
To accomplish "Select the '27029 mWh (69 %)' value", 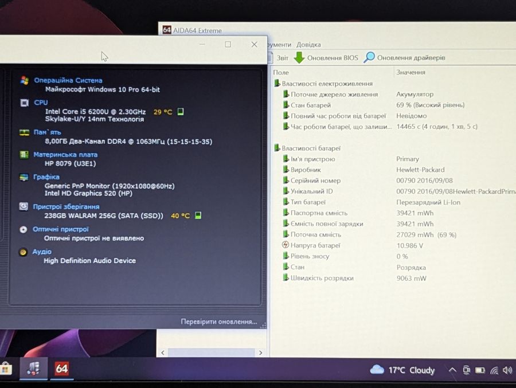I will click(426, 234).
